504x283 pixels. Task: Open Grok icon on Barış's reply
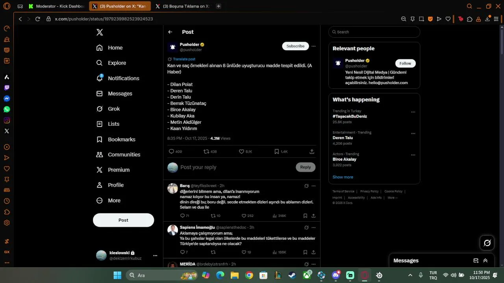[x=306, y=186]
